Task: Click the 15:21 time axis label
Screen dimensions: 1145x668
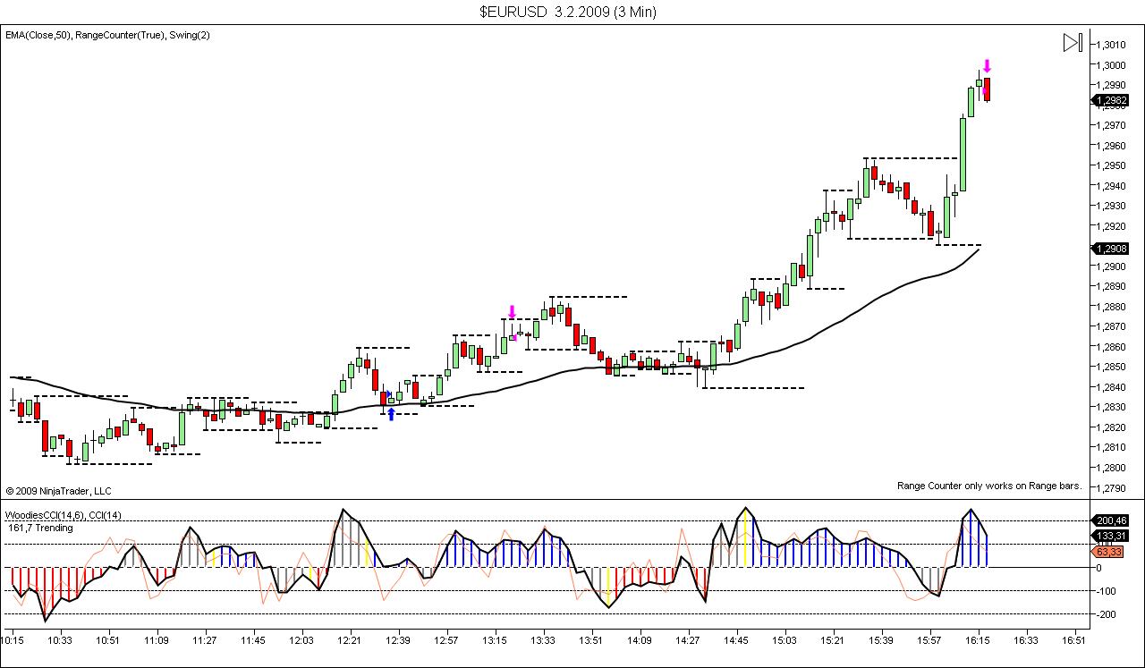Action: [x=833, y=640]
